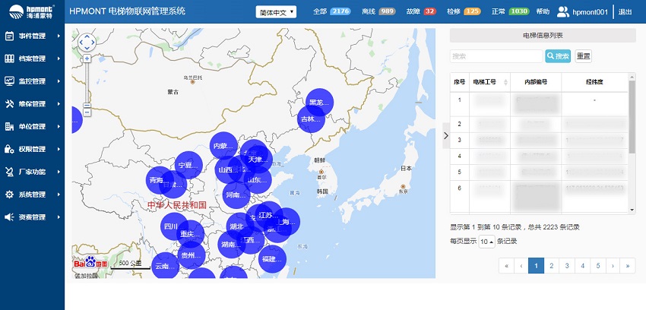This screenshot has width=646, height=310.
Task: Collapse the elevator list panel with arrow
Action: [x=445, y=136]
